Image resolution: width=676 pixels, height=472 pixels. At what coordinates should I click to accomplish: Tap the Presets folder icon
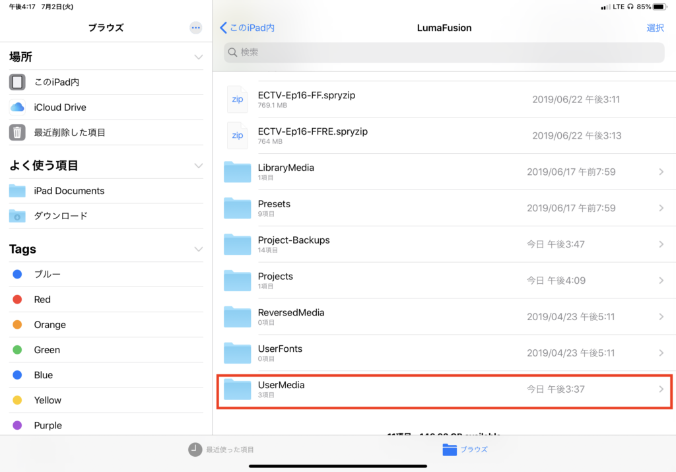tap(237, 208)
